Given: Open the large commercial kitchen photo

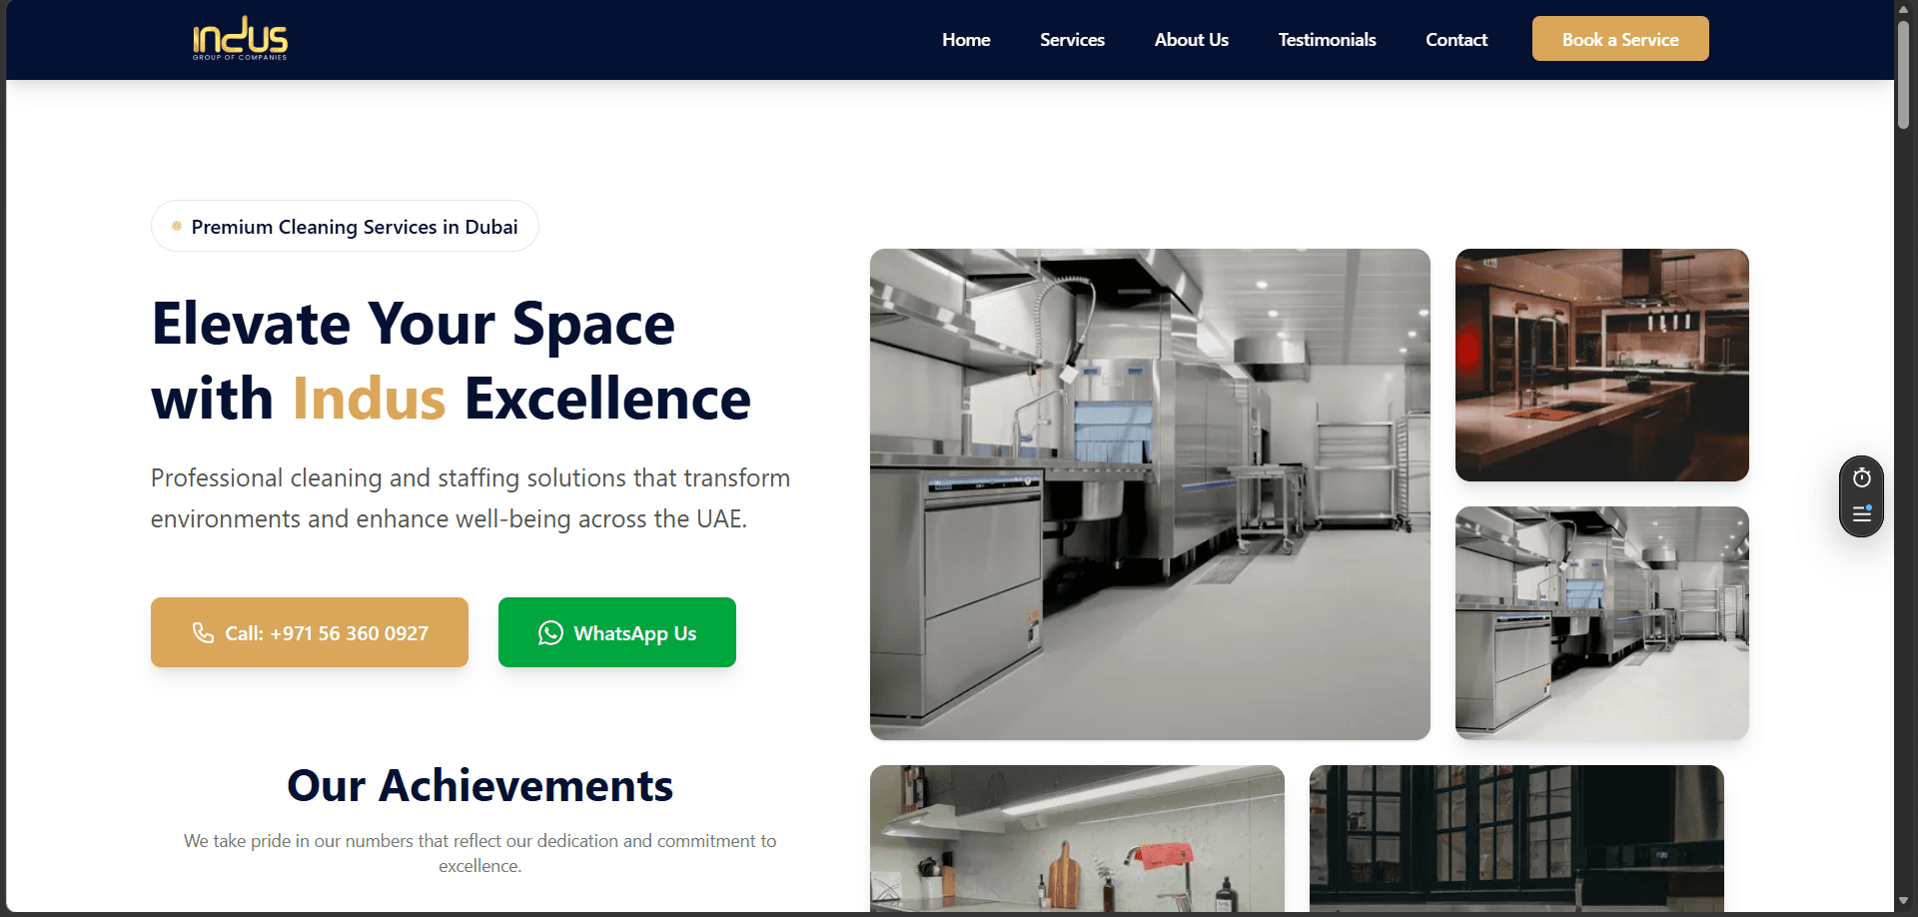Looking at the screenshot, I should [x=1150, y=494].
